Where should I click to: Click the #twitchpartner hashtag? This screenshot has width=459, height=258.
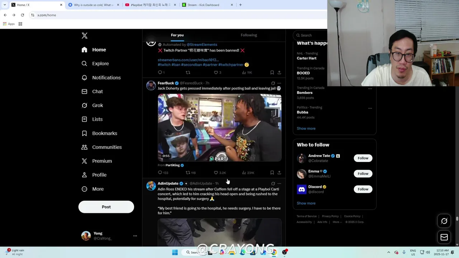click(231, 65)
